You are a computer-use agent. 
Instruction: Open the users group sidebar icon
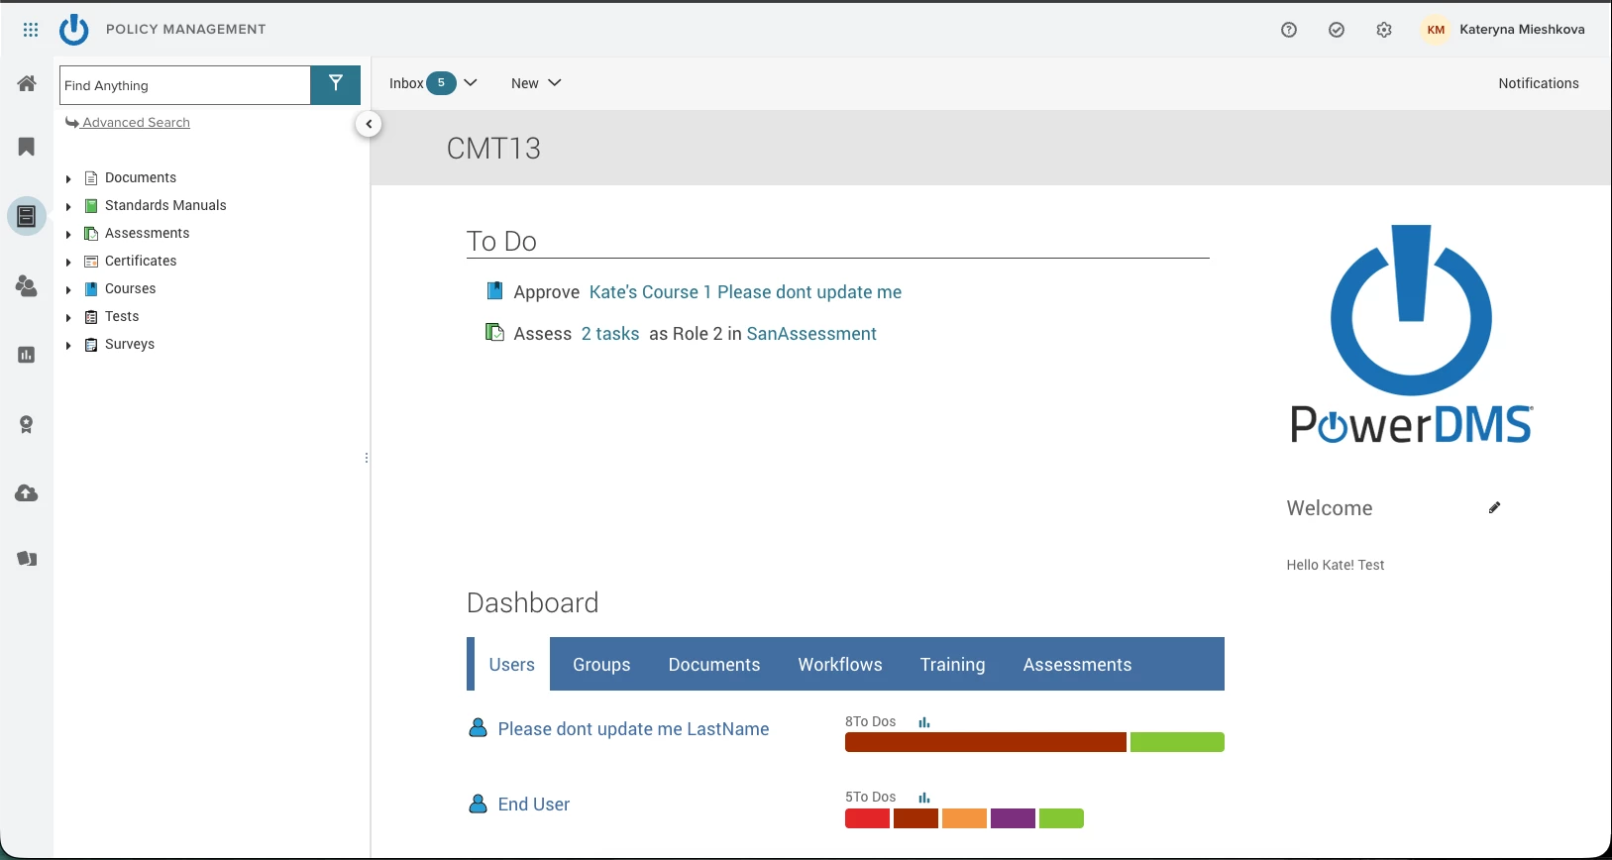click(x=27, y=286)
